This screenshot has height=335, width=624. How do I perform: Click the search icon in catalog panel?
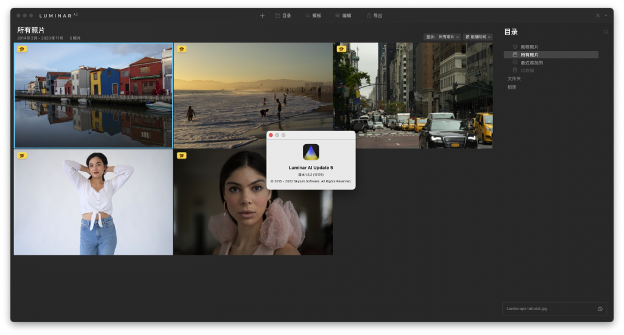tap(606, 32)
